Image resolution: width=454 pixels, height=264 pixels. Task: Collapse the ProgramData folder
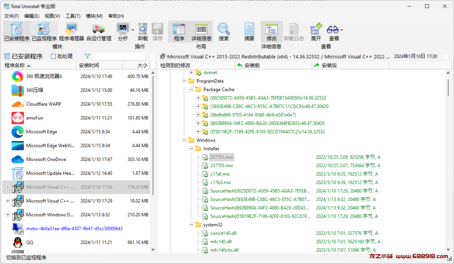pyautogui.click(x=184, y=81)
